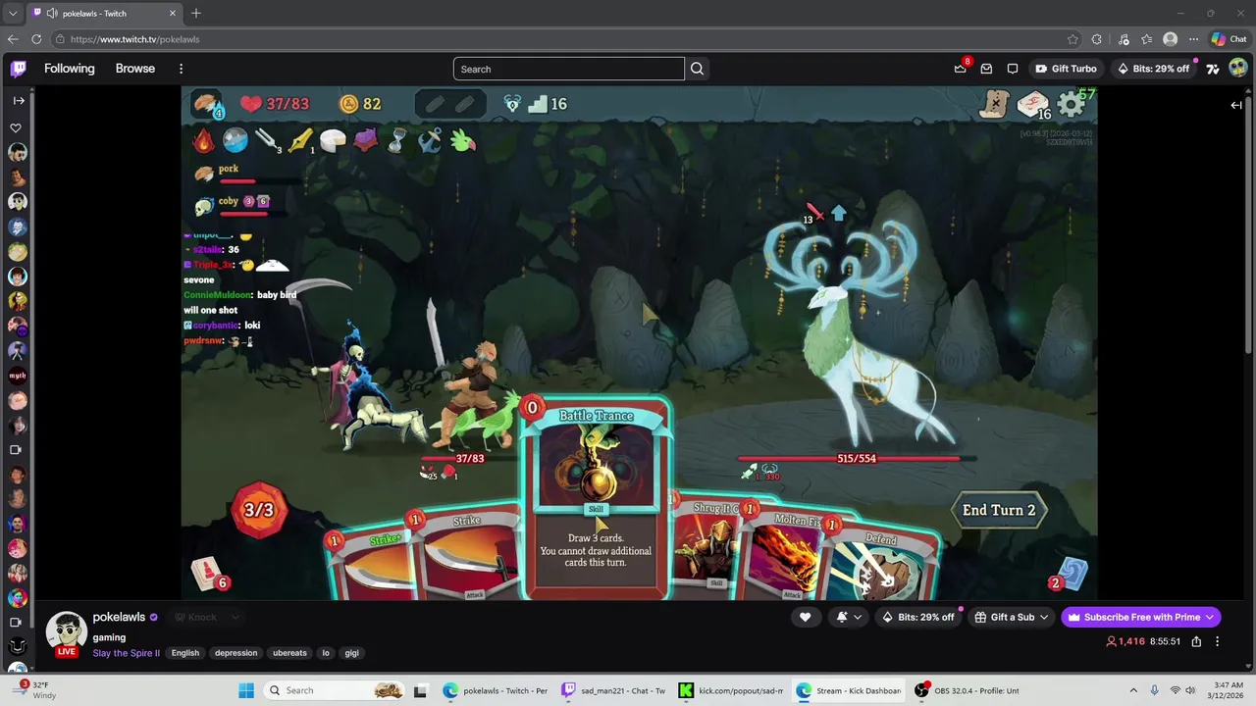Click the Gift Turbo button
1256x706 pixels.
(x=1066, y=69)
